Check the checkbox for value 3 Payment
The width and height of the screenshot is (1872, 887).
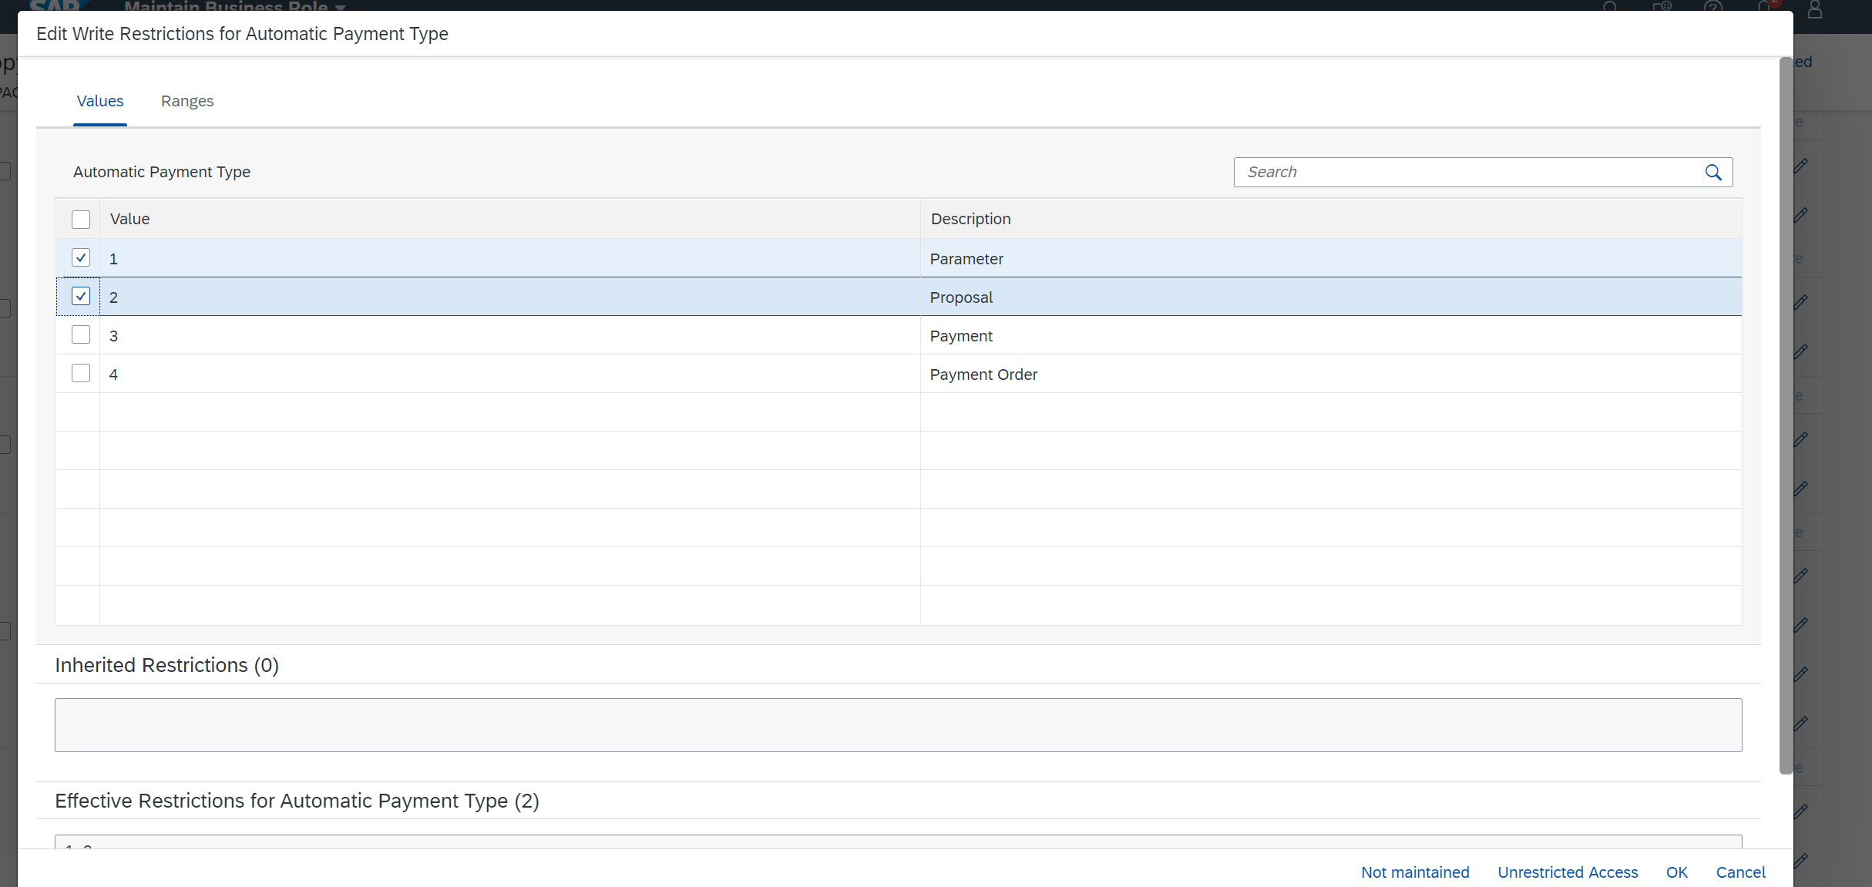pos(81,334)
